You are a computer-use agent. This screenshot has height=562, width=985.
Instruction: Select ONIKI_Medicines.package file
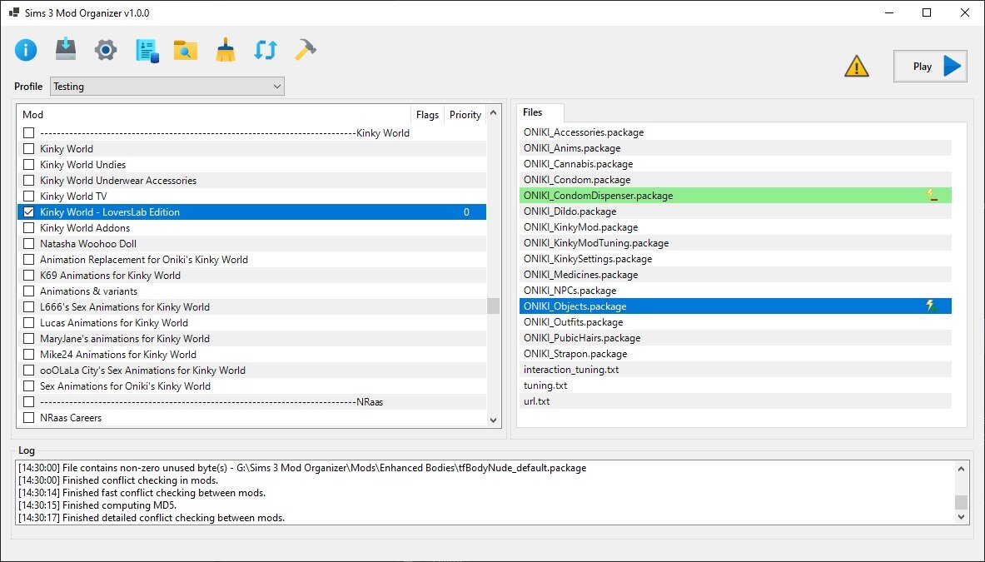click(x=735, y=275)
